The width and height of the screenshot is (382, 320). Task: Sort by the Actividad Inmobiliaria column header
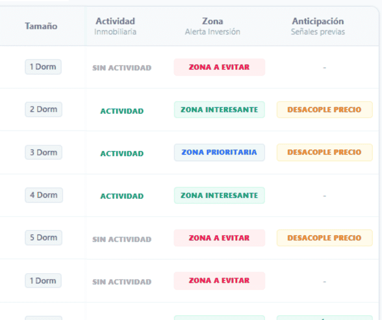[115, 26]
